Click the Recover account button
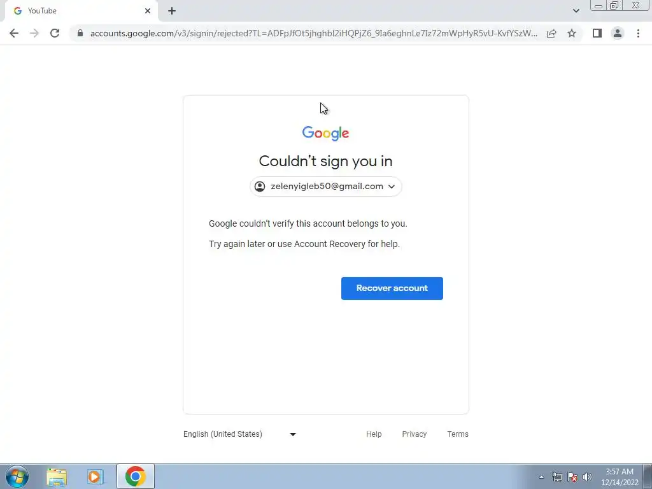This screenshot has height=489, width=652. pos(392,288)
